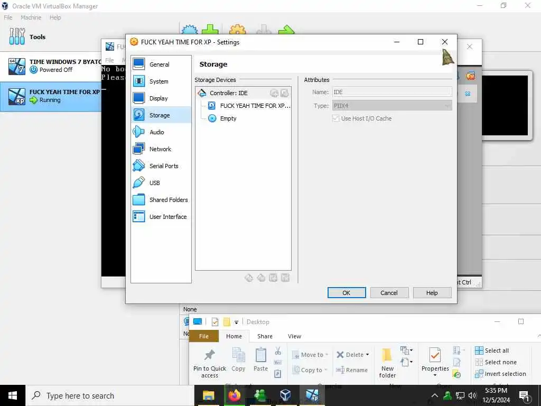Click Paste in Explorer ribbon

tap(261, 360)
